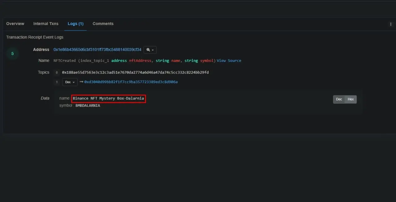Image resolution: width=396 pixels, height=202 pixels.
Task: Click the log index 5 badge
Action: coord(12,54)
